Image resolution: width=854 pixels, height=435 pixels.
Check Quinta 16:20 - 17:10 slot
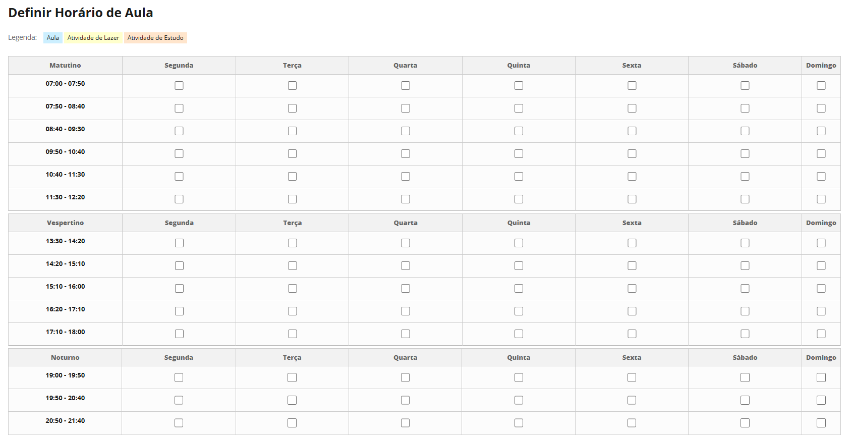coord(519,311)
